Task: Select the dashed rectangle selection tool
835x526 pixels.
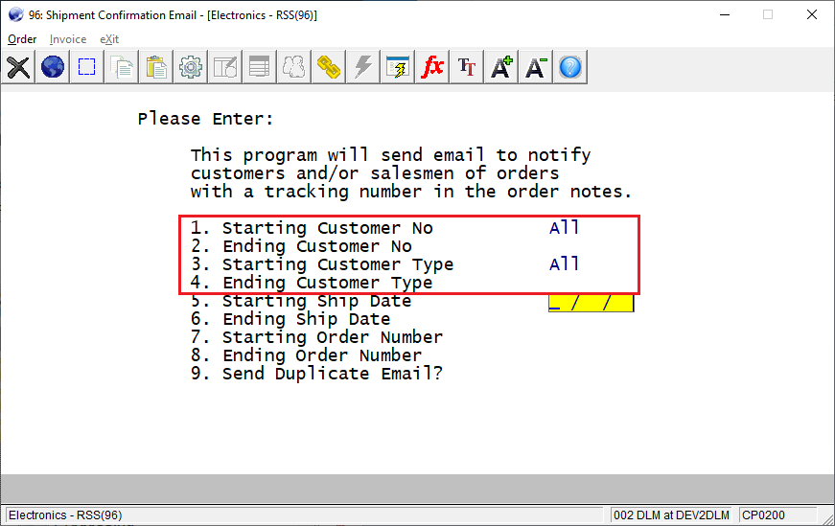Action: click(x=87, y=67)
